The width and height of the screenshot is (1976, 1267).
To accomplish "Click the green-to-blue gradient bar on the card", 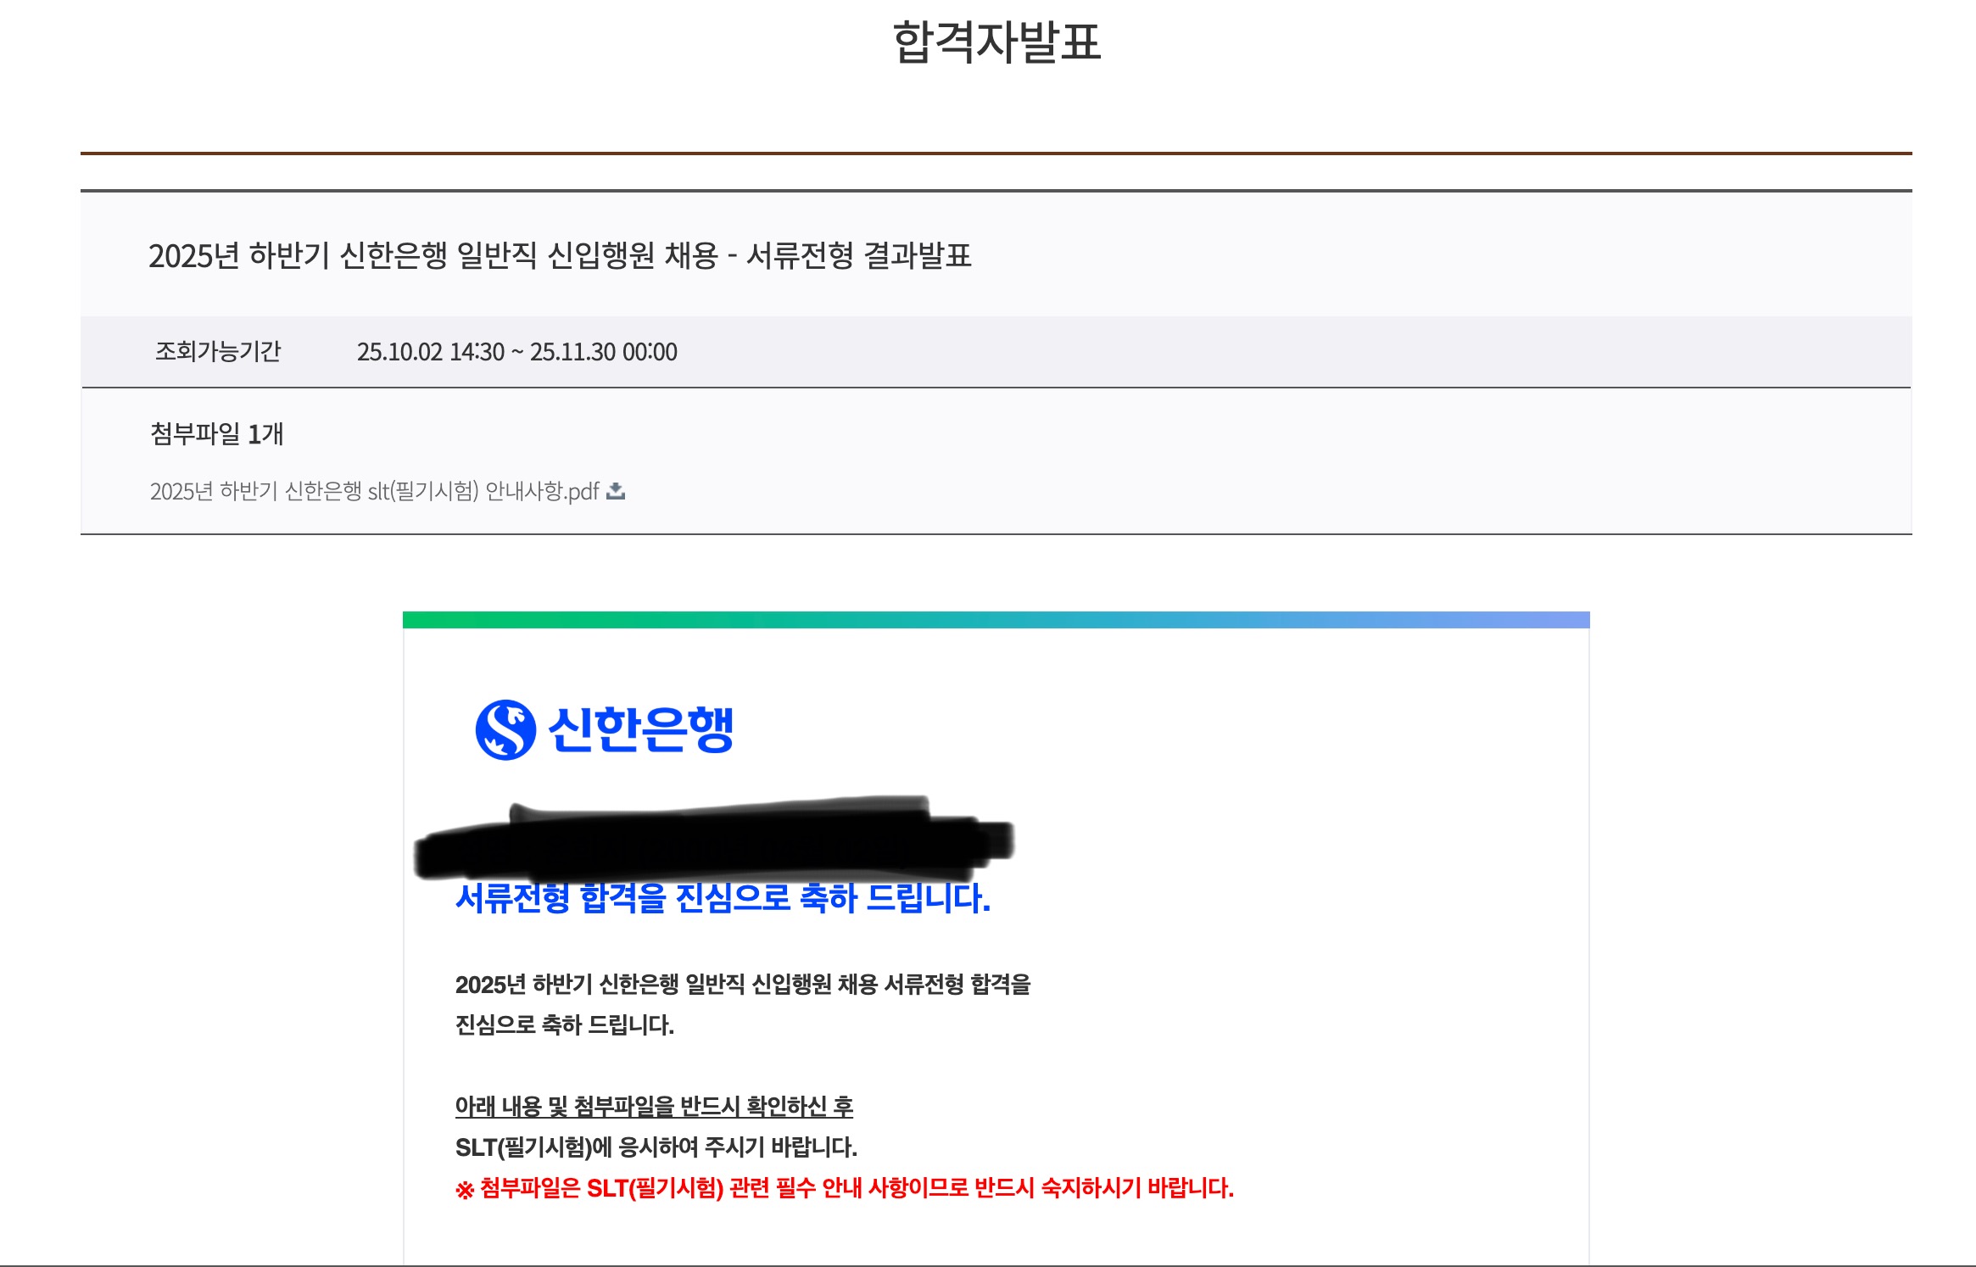I will pos(996,620).
